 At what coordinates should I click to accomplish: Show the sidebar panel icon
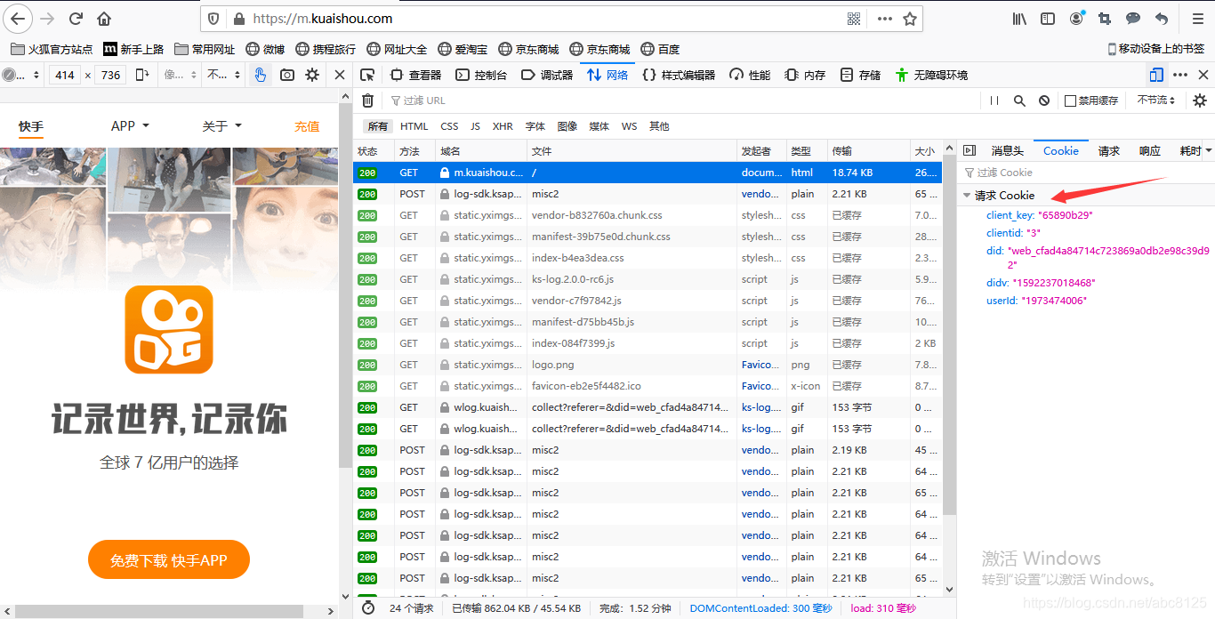(x=1048, y=19)
